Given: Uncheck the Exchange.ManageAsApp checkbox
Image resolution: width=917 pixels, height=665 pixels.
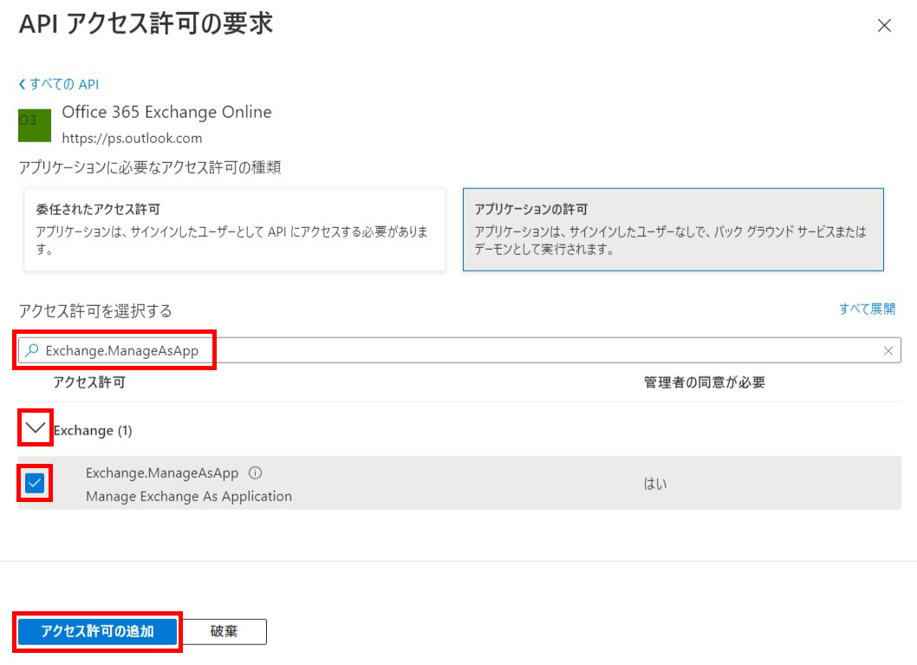Looking at the screenshot, I should (35, 483).
